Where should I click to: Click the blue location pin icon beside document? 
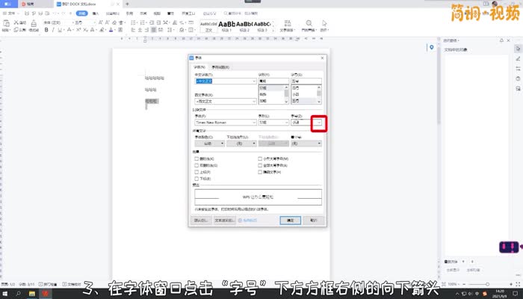click(432, 49)
